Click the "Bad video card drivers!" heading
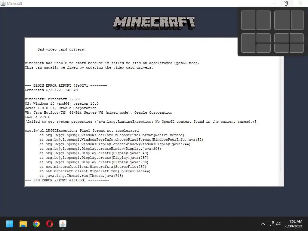 pos(62,49)
